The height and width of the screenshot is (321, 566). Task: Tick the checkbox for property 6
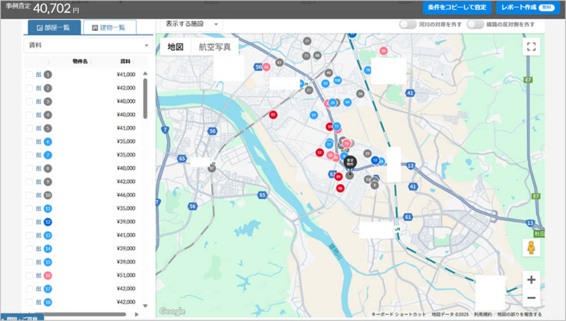(29, 141)
